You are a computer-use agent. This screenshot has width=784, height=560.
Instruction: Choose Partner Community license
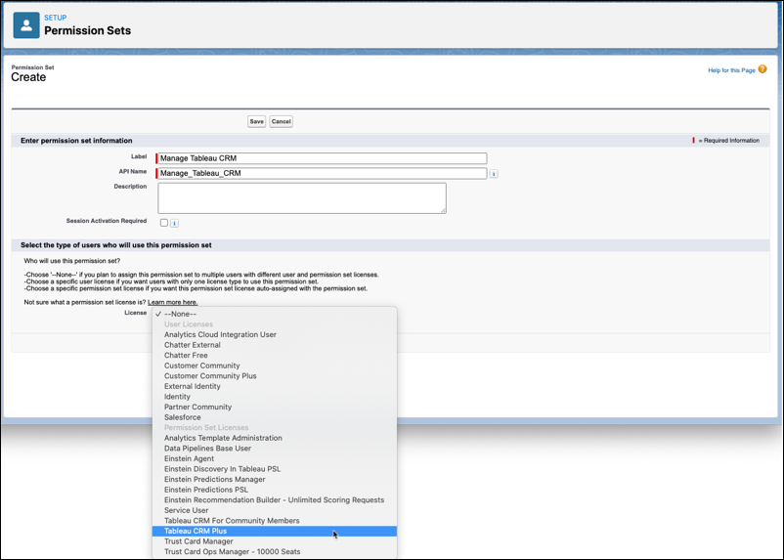point(275,407)
